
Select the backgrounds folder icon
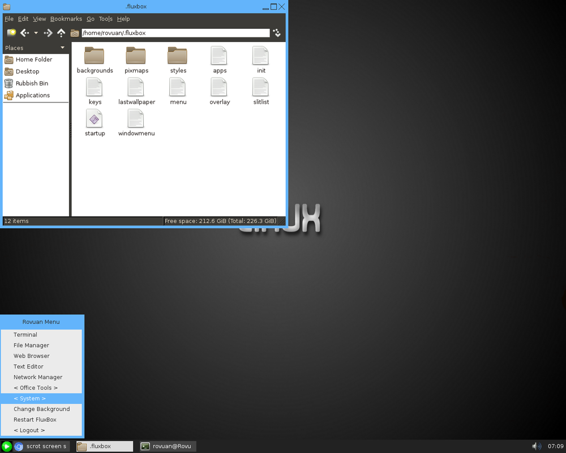(x=94, y=56)
